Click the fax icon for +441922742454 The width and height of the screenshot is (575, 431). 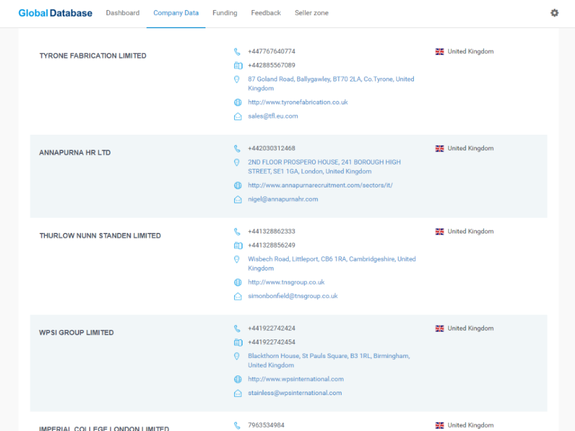coord(237,342)
